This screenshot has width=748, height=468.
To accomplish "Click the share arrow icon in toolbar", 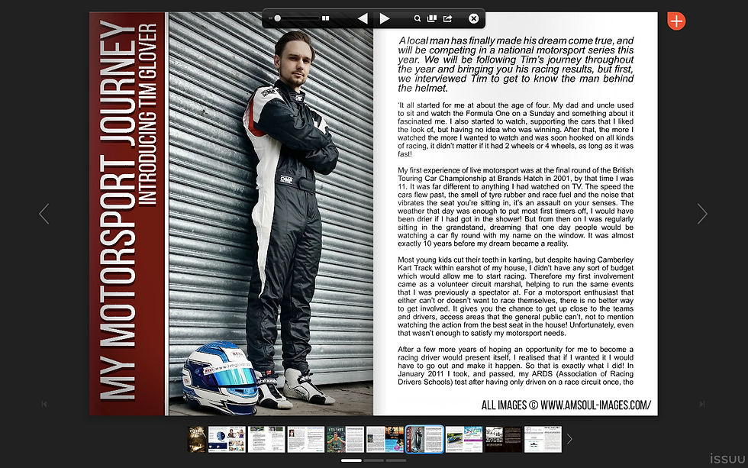I will 447,18.
